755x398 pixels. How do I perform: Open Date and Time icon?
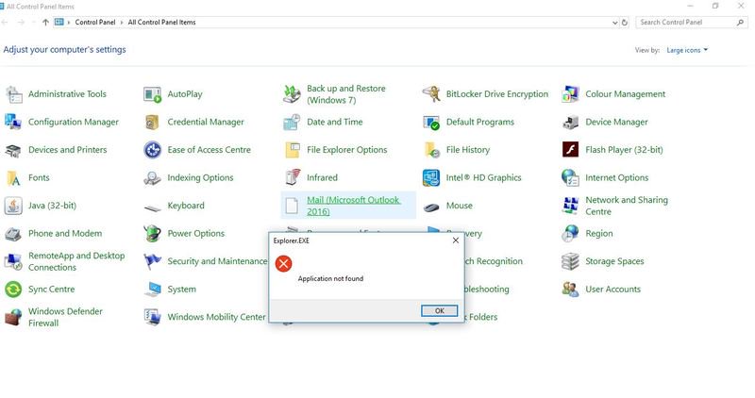pyautogui.click(x=292, y=123)
